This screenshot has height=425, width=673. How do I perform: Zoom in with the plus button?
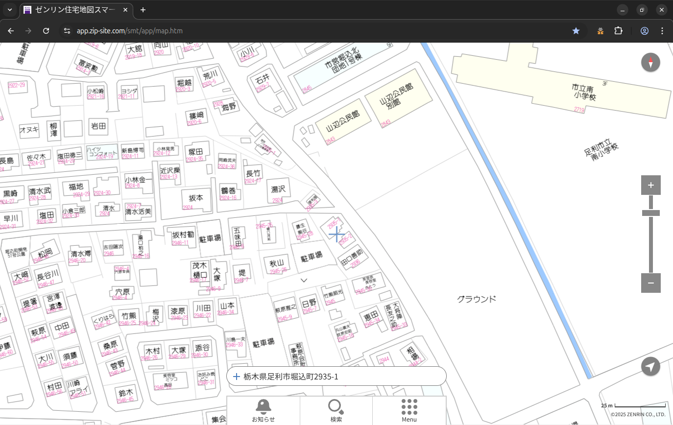pos(650,185)
